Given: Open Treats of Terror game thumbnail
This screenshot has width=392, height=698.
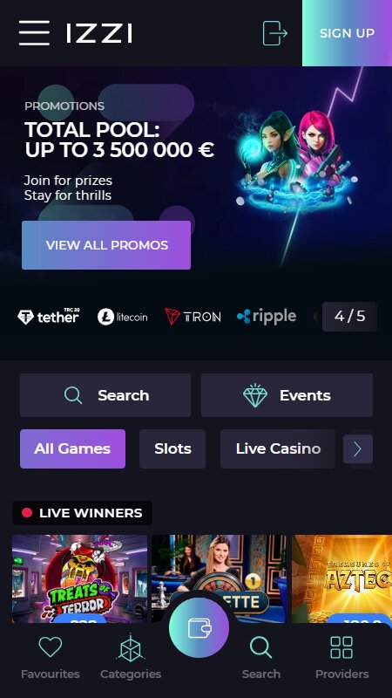Looking at the screenshot, I should 79,578.
